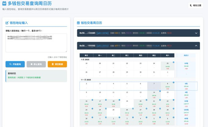
Task: Clear all data with 清空数据 button
Action: (57, 64)
